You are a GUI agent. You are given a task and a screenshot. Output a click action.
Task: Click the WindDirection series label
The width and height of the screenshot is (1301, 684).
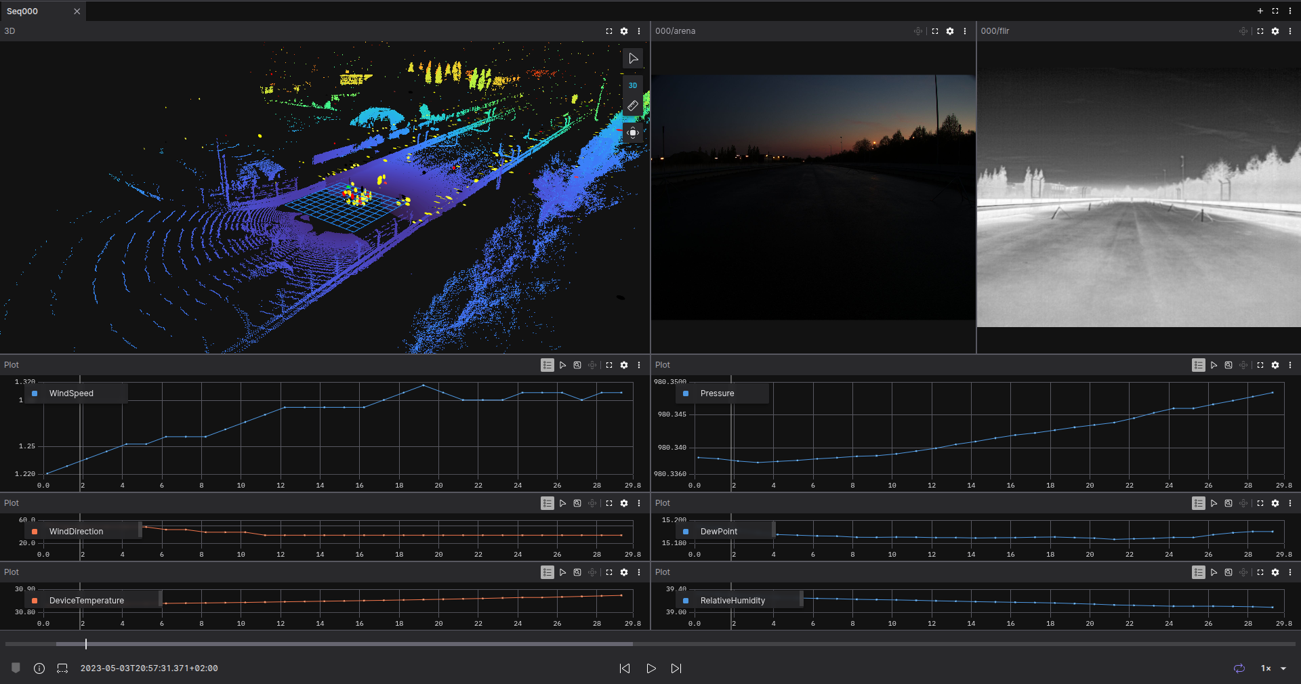click(x=76, y=532)
